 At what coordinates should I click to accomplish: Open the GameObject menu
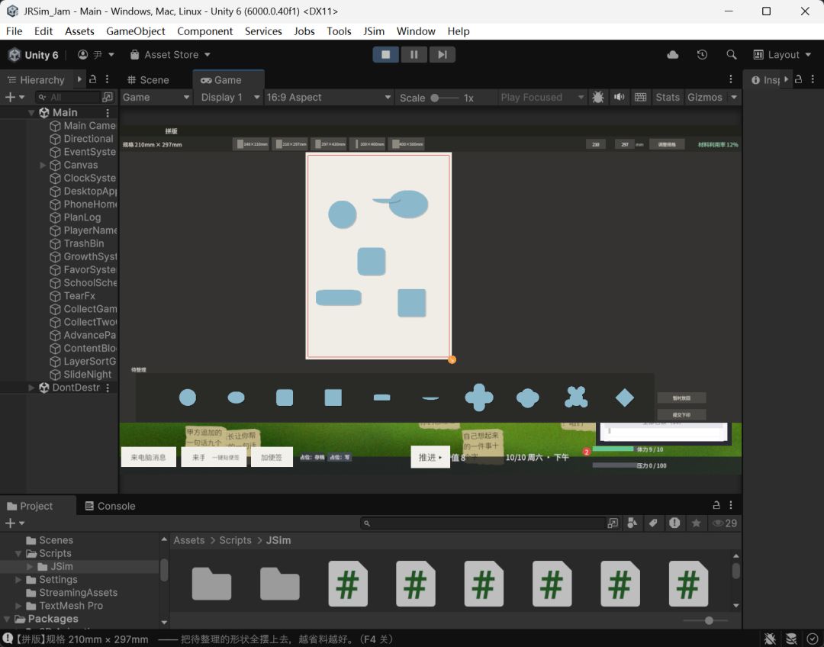(x=136, y=31)
